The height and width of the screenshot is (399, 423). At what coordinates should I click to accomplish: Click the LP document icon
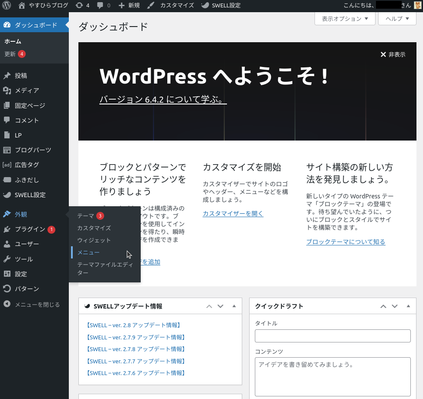click(x=7, y=135)
